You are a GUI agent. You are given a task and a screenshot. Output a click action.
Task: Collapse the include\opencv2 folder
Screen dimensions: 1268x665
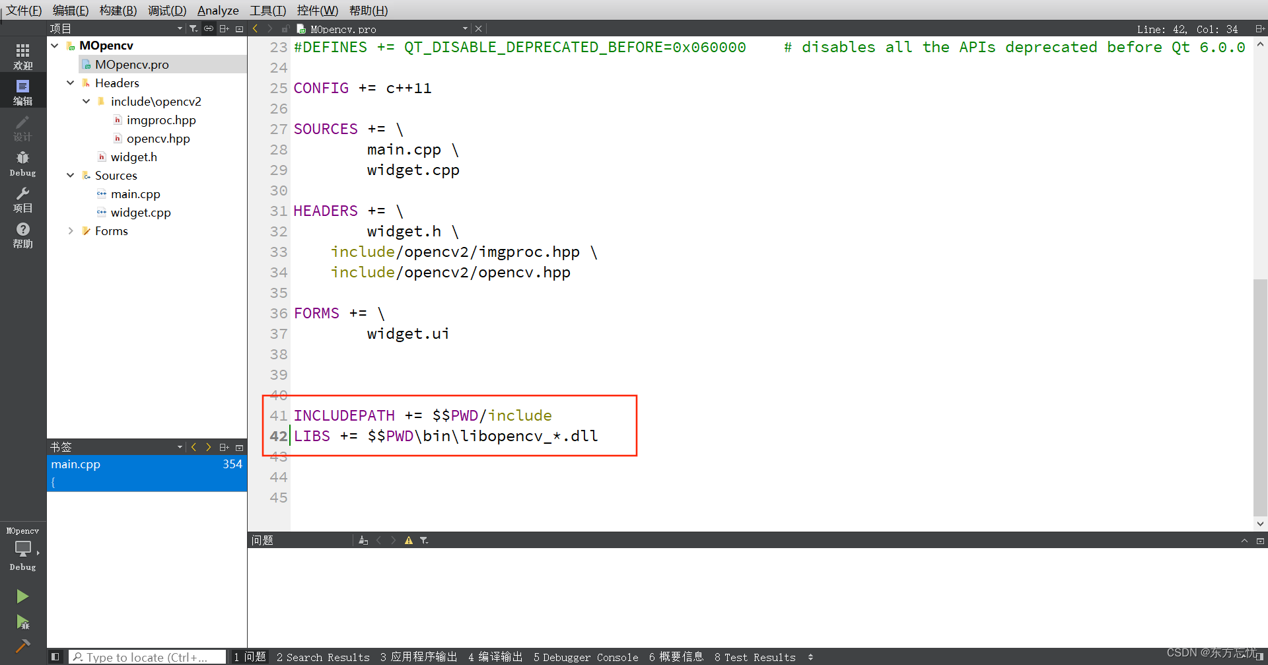pyautogui.click(x=87, y=101)
